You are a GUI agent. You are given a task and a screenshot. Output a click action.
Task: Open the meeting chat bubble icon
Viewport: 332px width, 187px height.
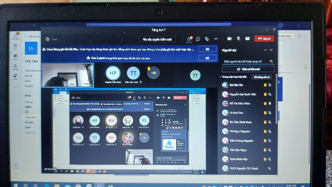(198, 39)
